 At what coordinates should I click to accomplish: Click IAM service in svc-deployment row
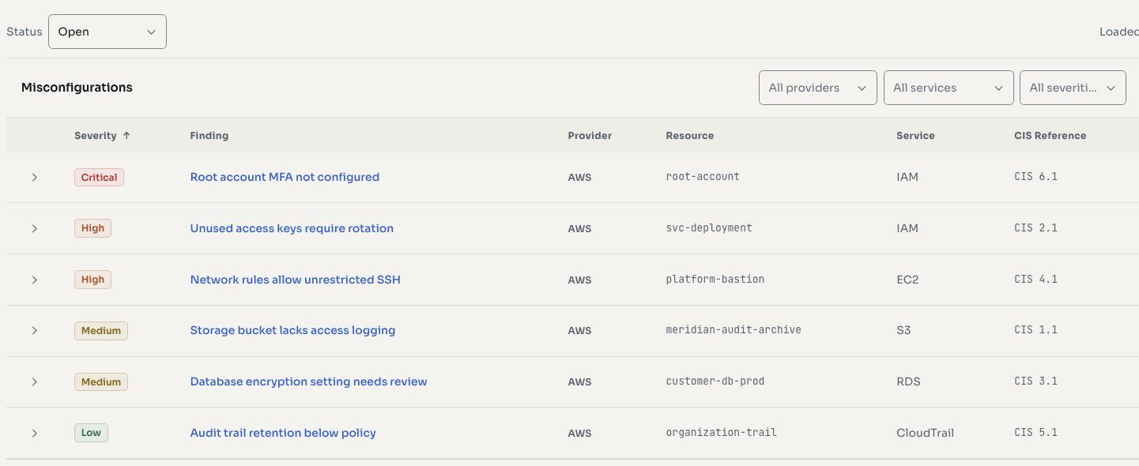[907, 228]
